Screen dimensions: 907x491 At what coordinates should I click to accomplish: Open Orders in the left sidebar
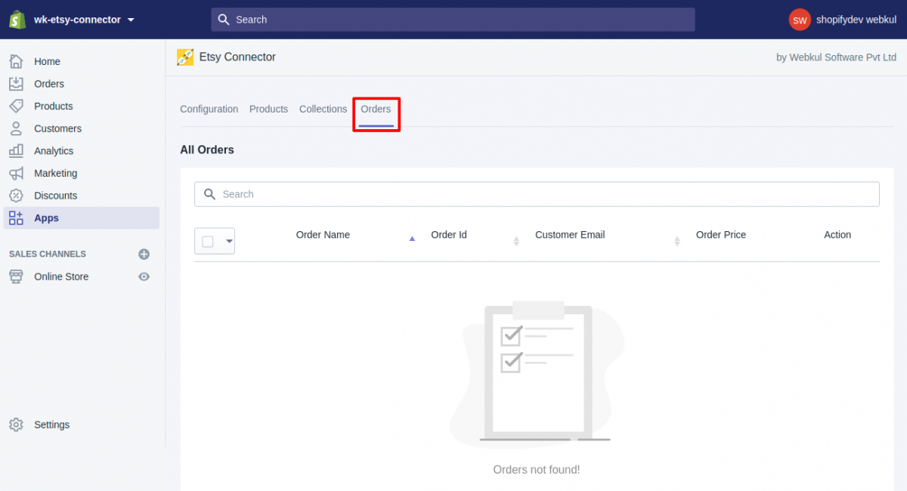[49, 84]
